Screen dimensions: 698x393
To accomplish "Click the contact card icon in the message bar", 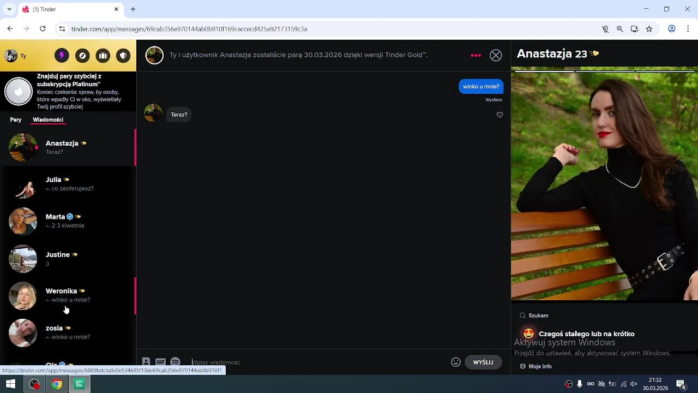I will click(x=146, y=362).
